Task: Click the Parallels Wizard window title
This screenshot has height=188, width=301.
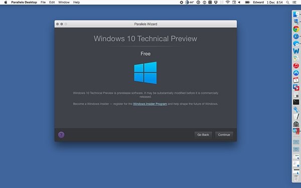Action: coord(145,24)
